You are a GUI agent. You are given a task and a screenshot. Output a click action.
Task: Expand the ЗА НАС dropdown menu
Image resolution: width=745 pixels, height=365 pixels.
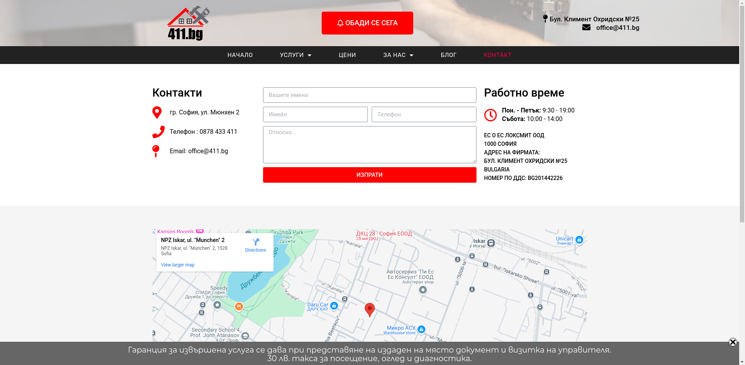(398, 55)
